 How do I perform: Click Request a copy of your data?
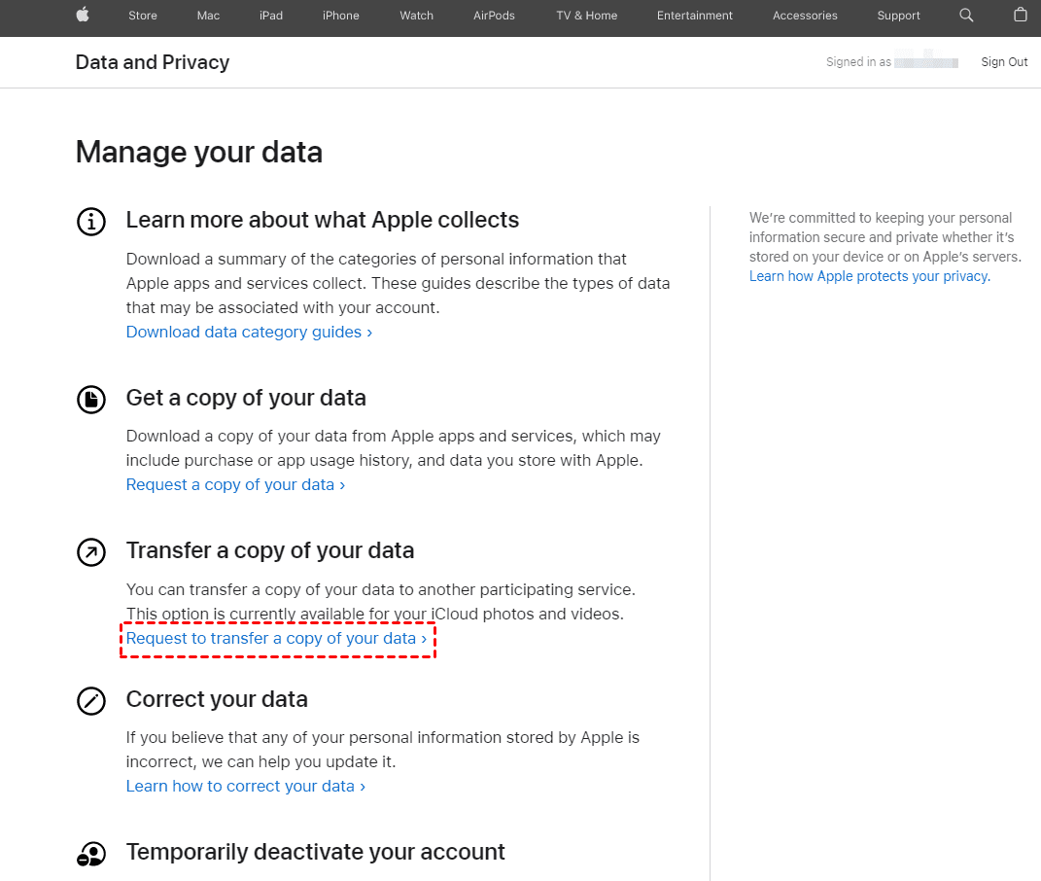(235, 484)
